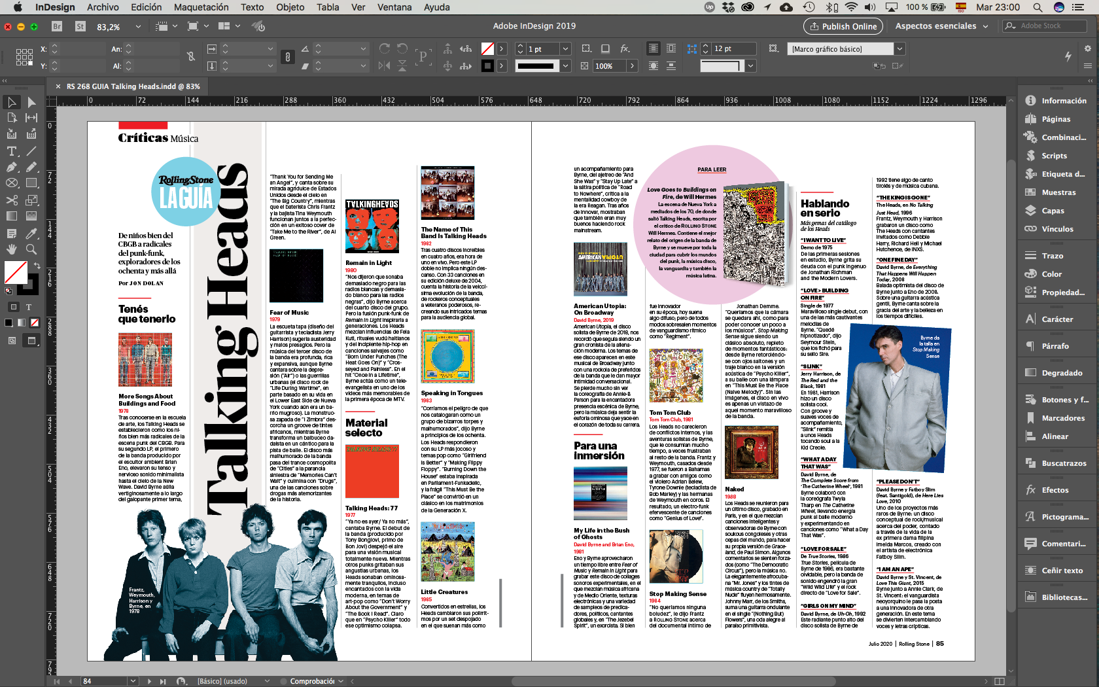Image resolution: width=1099 pixels, height=687 pixels.
Task: Open Arrange Documents dropdown
Action: (229, 27)
